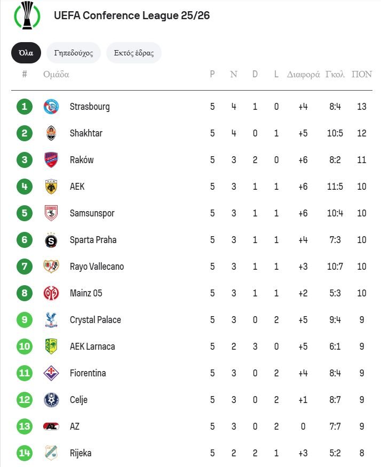Select the Όλα tab
This screenshot has height=467, width=381.
click(x=26, y=53)
